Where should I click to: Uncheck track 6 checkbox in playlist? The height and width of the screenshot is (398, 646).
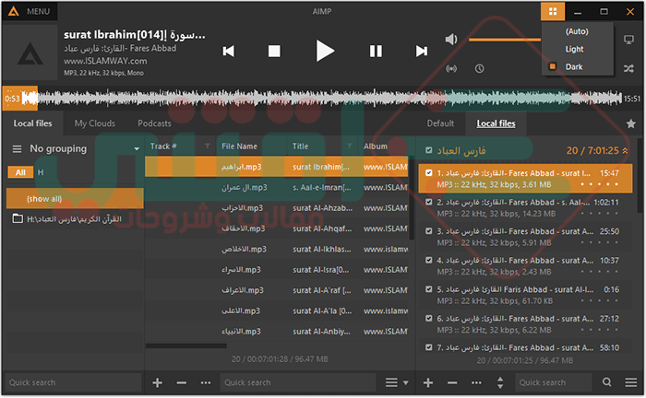[429, 319]
